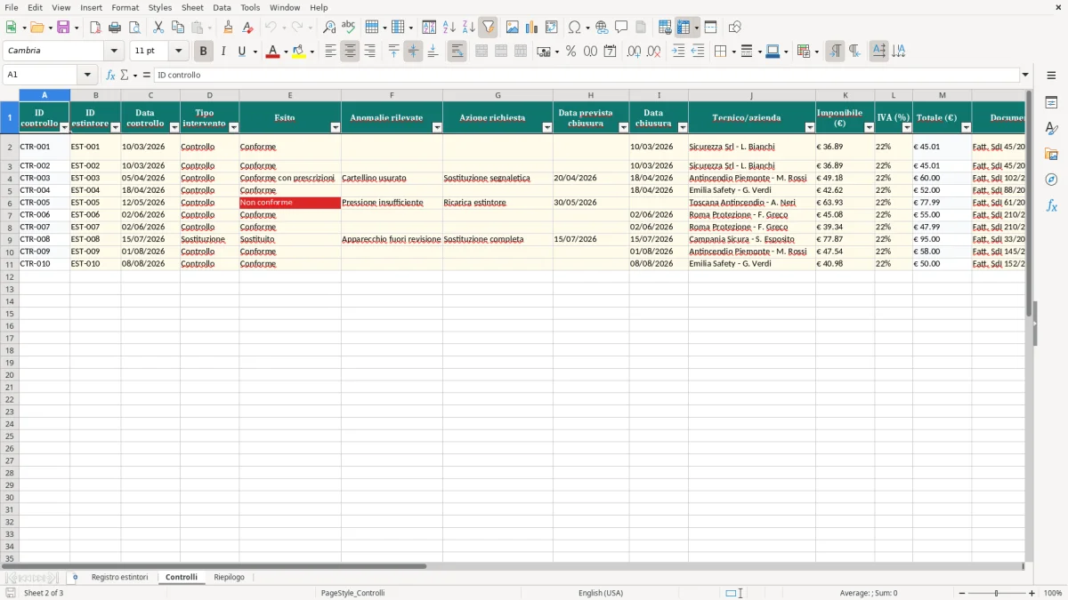The width and height of the screenshot is (1068, 600).
Task: Apply yellow background highlight color
Action: coord(299,52)
